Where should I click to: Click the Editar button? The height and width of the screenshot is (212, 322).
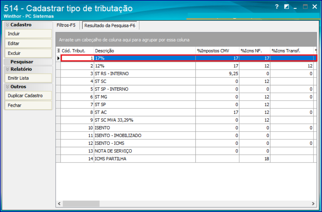coord(28,43)
